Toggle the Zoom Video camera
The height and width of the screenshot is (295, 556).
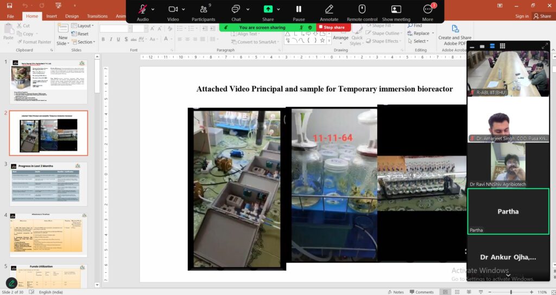click(173, 10)
